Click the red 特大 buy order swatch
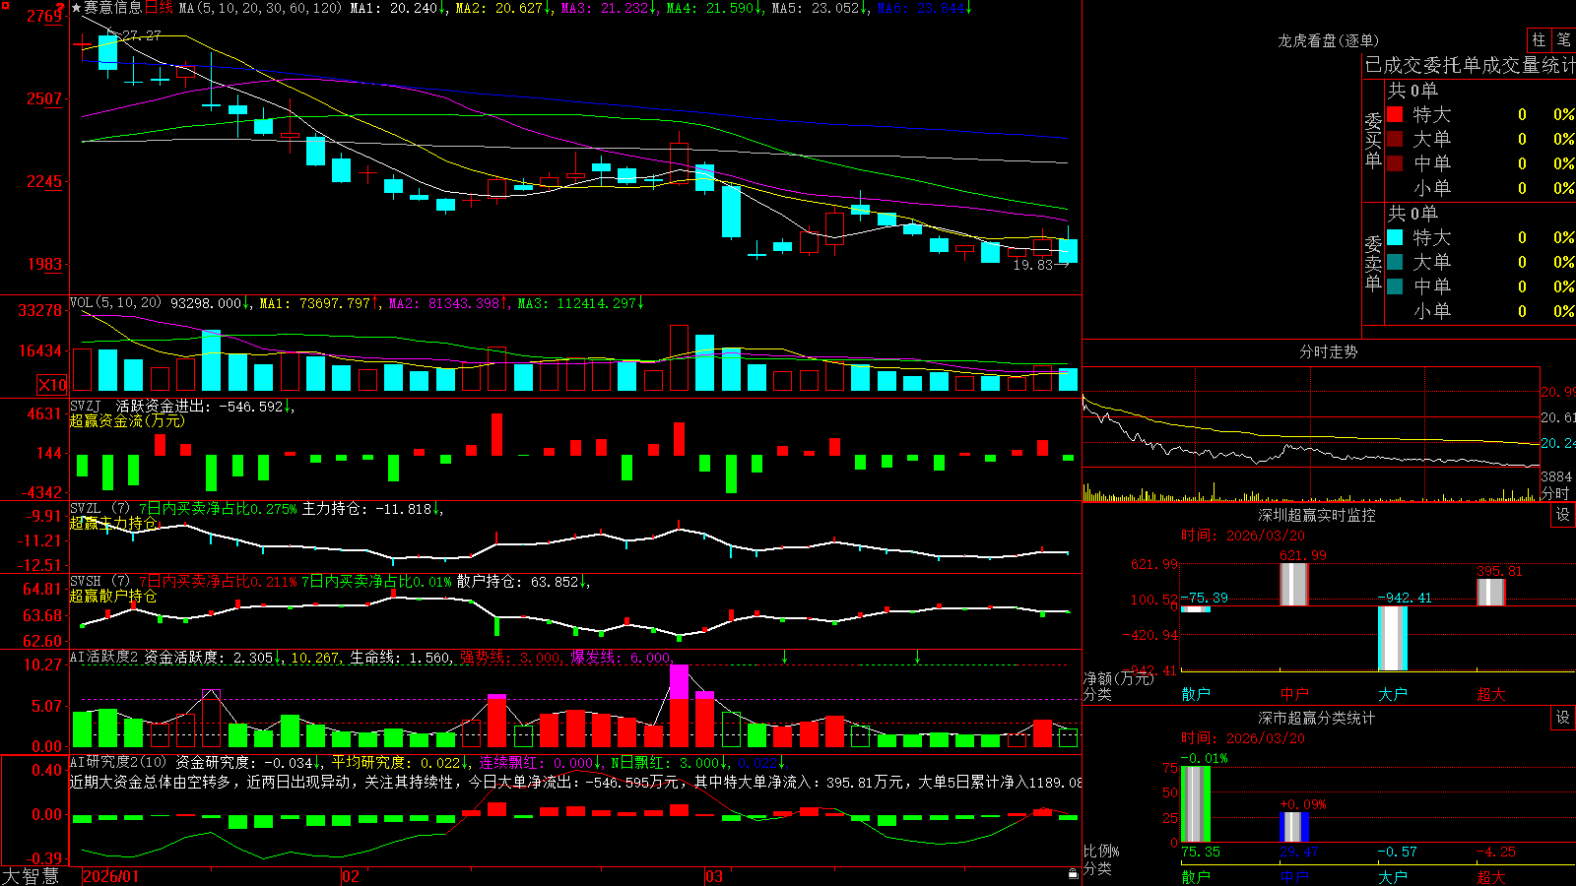 (1395, 114)
